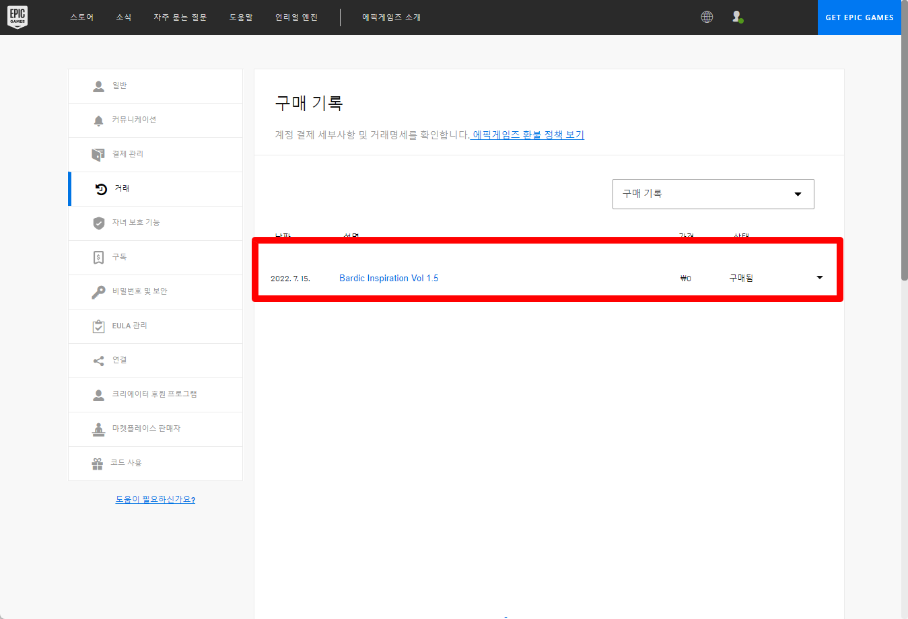Select the EULA 관리 sidebar label

129,326
